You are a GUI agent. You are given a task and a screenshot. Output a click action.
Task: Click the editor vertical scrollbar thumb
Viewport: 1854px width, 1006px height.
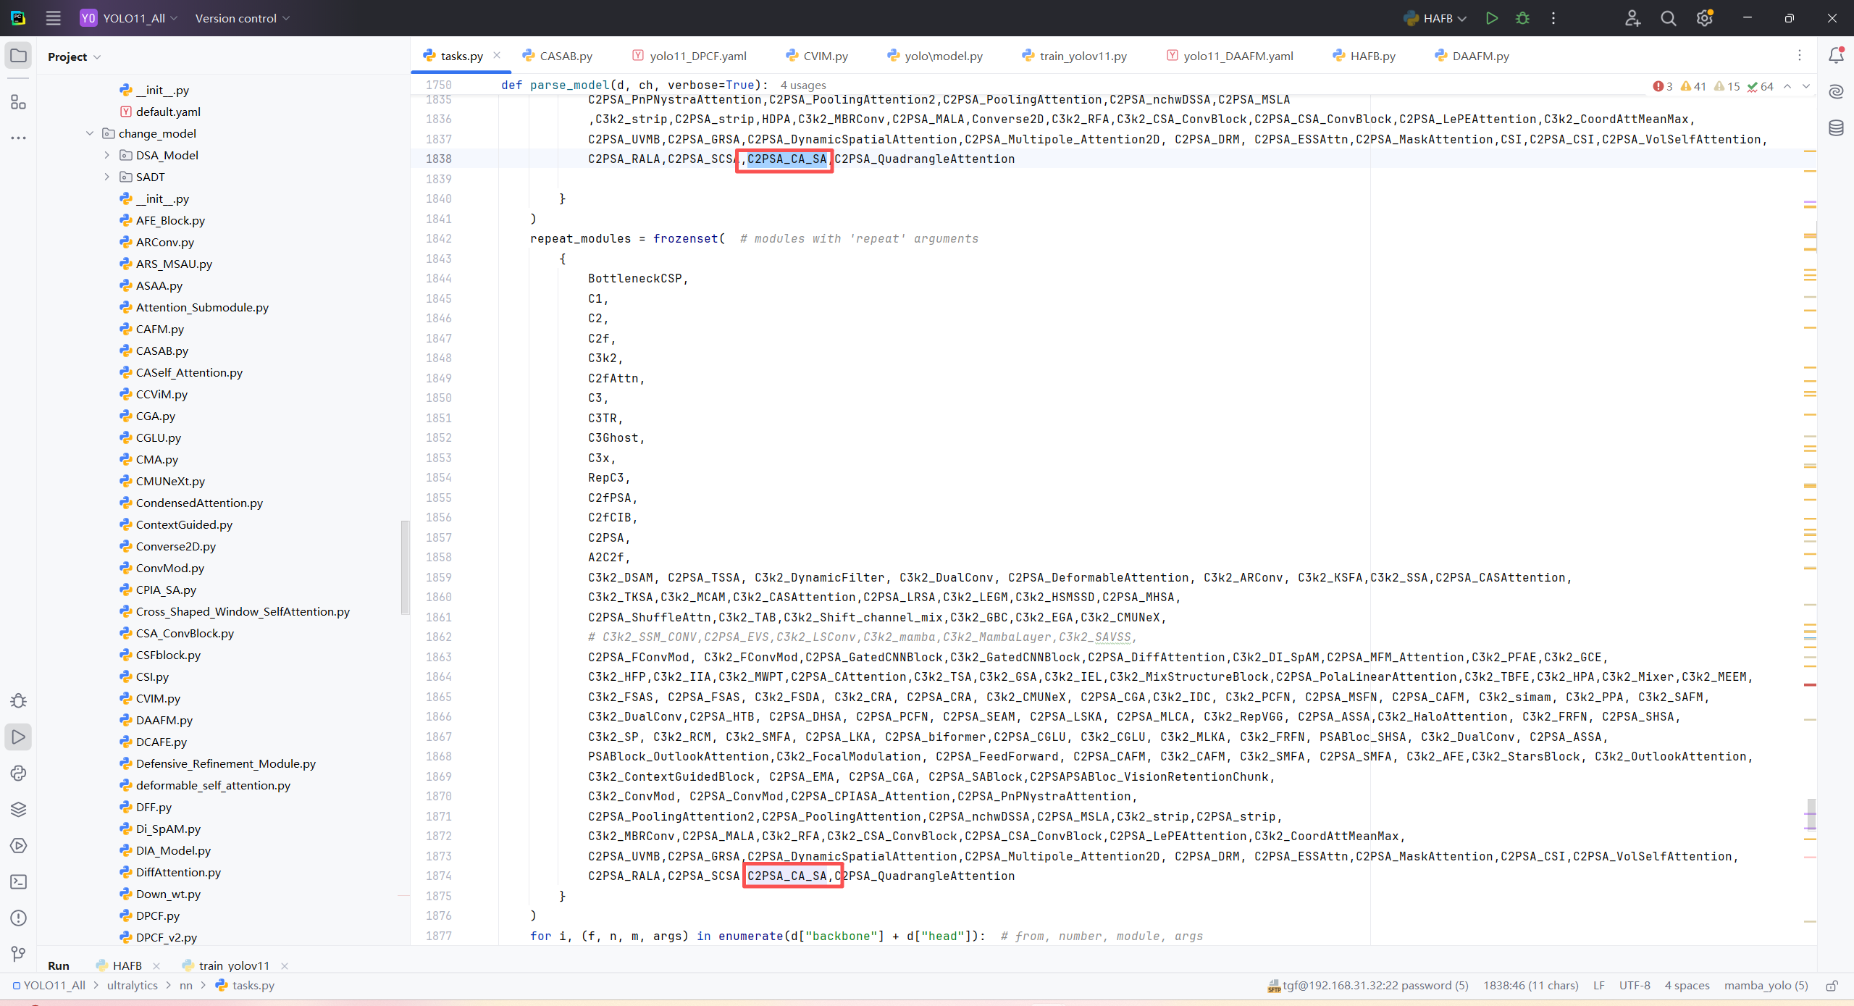click(1811, 815)
